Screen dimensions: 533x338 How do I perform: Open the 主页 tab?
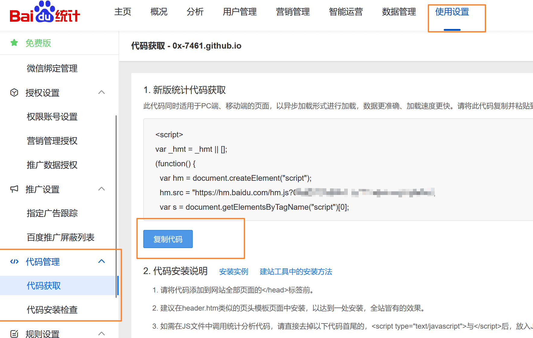[x=123, y=12]
